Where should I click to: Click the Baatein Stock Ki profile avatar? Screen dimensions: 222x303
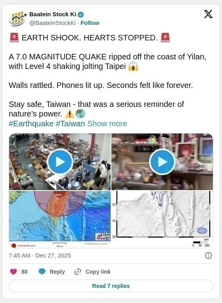(x=18, y=19)
